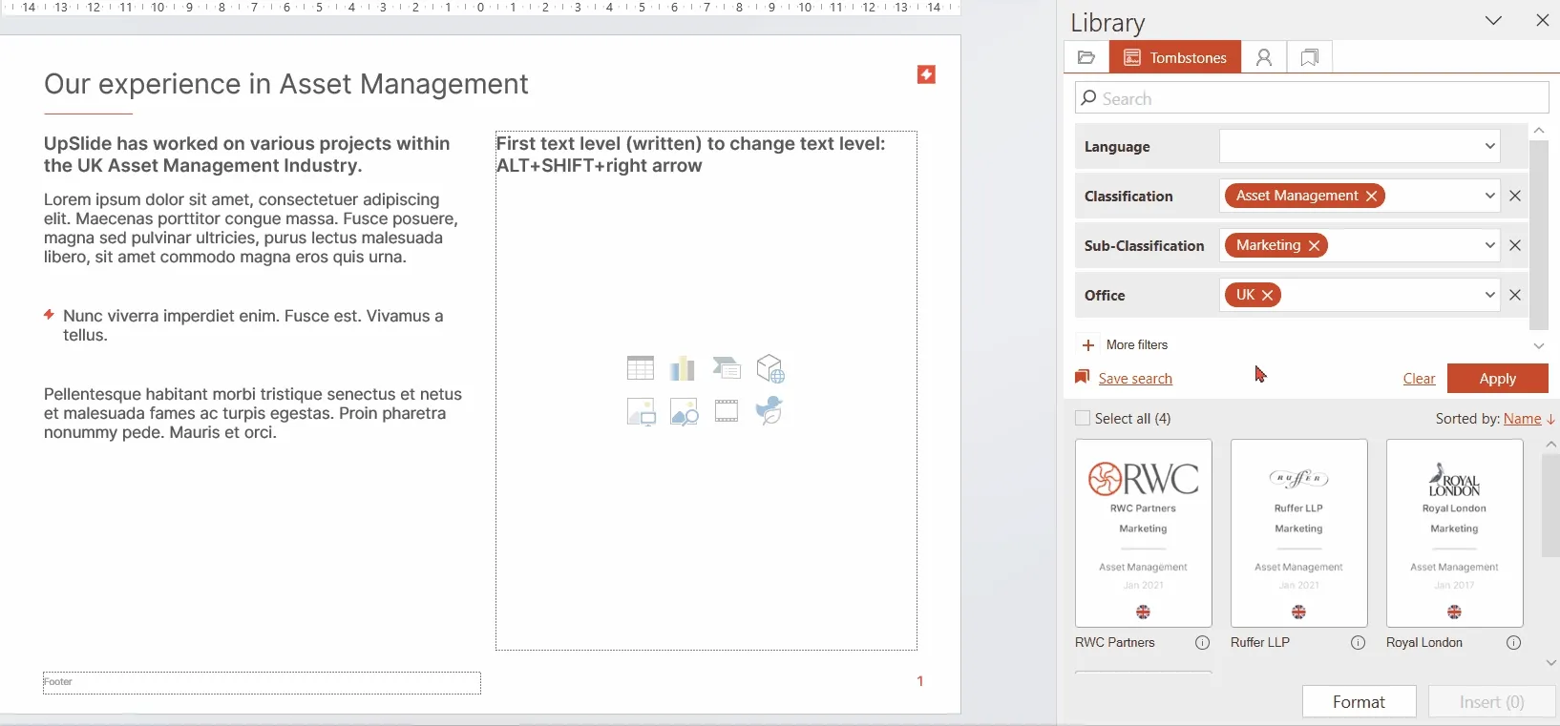Select the Tombstones tab
Screen dimensions: 1560x726
click(1175, 57)
